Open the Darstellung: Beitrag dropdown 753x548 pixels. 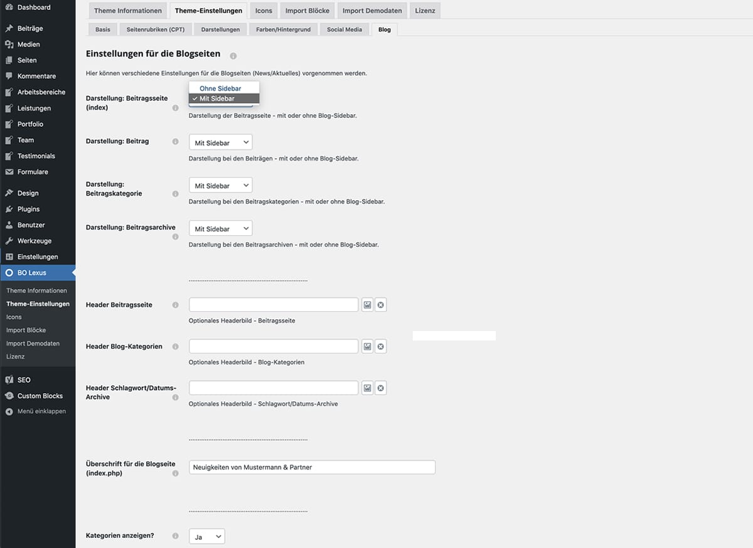(220, 143)
